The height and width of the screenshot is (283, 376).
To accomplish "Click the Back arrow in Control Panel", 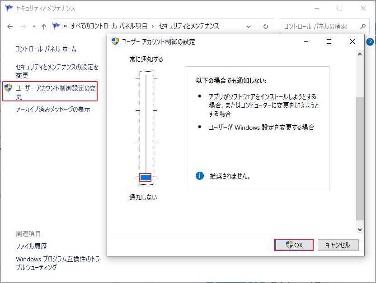I will point(10,27).
